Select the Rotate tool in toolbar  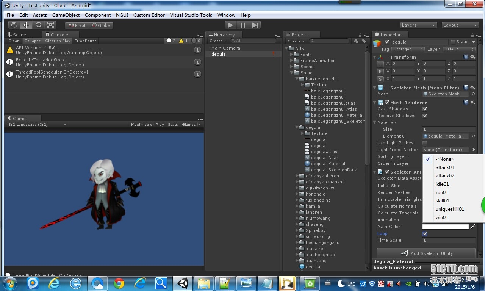tap(38, 25)
